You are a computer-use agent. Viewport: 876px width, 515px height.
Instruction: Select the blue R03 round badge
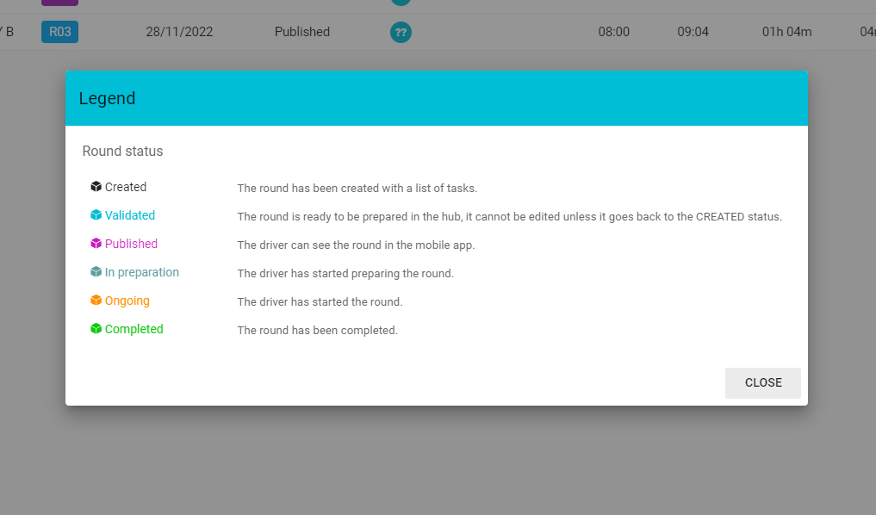click(x=59, y=32)
